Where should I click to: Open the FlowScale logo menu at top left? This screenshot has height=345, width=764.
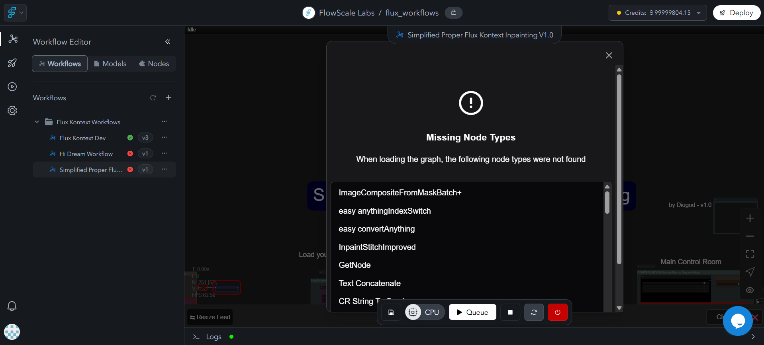click(x=15, y=13)
